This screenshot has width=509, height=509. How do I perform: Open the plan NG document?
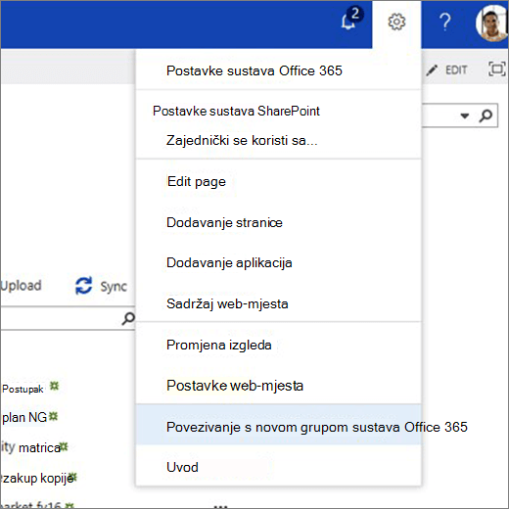(24, 417)
